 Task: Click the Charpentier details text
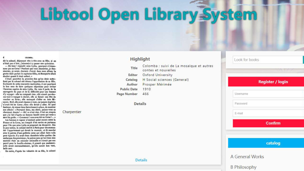[72, 112]
